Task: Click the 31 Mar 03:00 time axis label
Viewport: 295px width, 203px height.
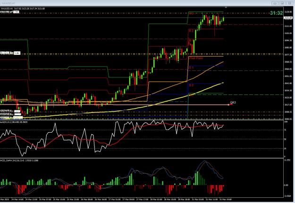Action: tap(198, 199)
